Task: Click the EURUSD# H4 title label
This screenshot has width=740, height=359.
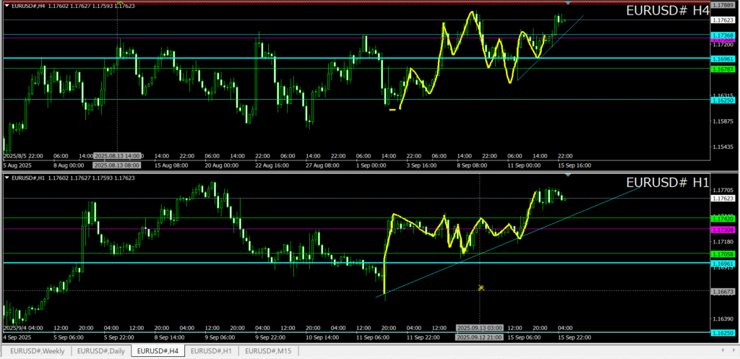Action: click(x=667, y=12)
